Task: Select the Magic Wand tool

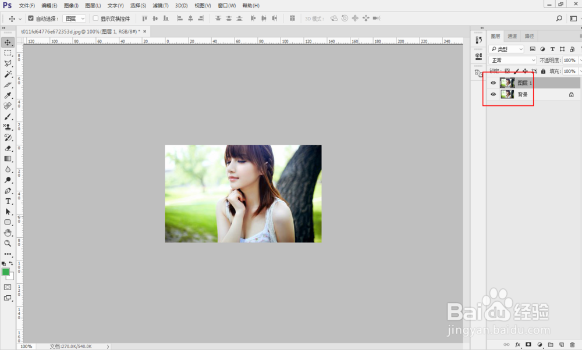Action: [8, 74]
